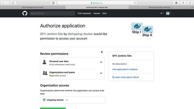Click the Authorize application heading
The image size is (194, 109).
pyautogui.click(x=63, y=26)
